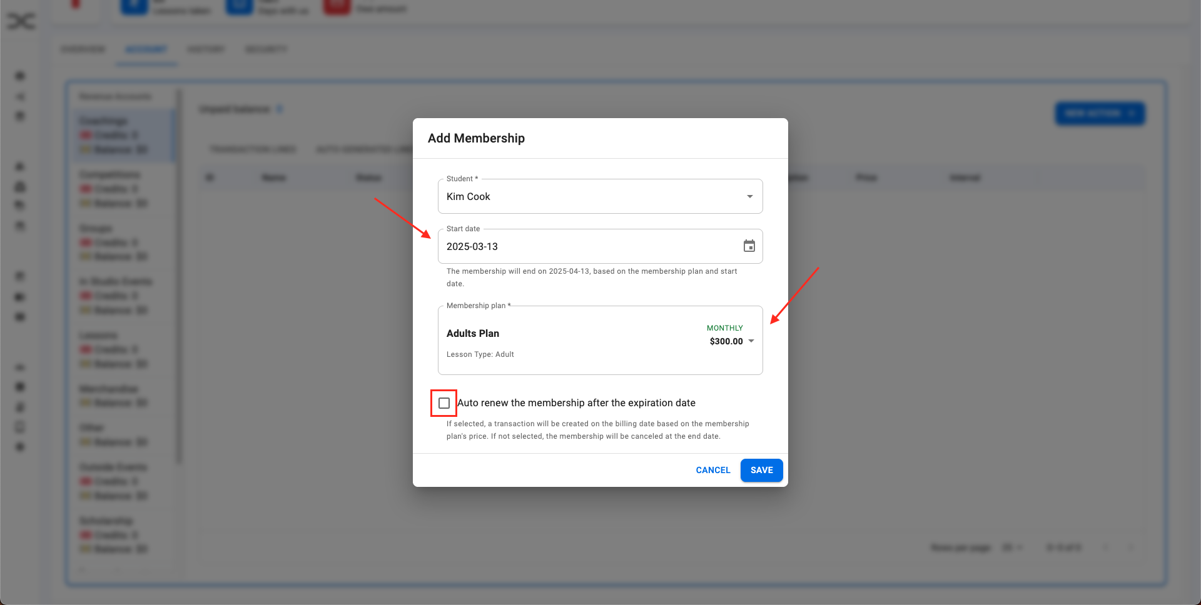Open the Student dropdown showing Kim Cook
The image size is (1201, 605).
click(x=600, y=196)
